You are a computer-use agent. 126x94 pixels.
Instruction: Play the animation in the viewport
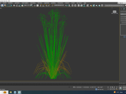click(x=112, y=87)
